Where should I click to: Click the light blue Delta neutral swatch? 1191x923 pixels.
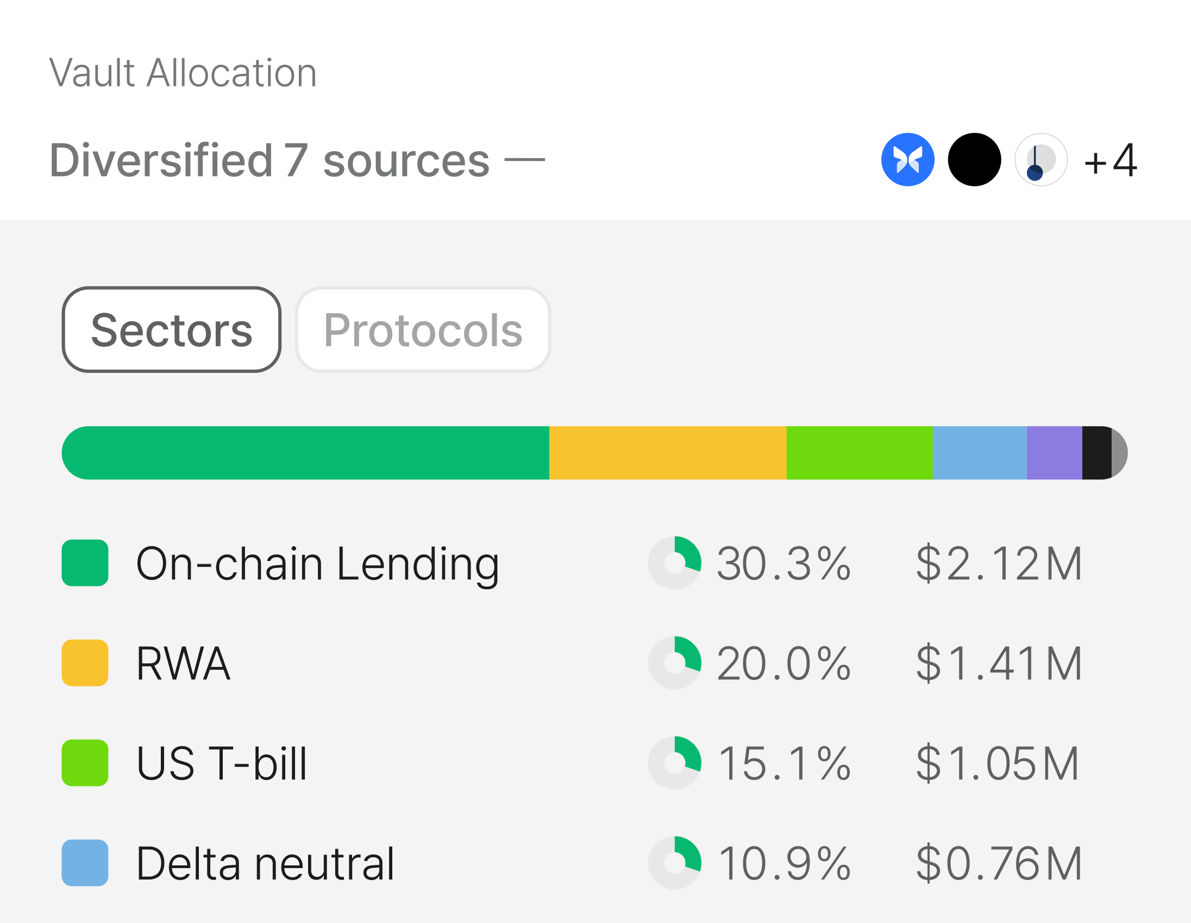coord(85,863)
